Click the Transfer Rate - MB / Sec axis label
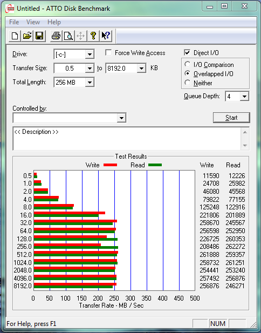 pyautogui.click(x=111, y=305)
